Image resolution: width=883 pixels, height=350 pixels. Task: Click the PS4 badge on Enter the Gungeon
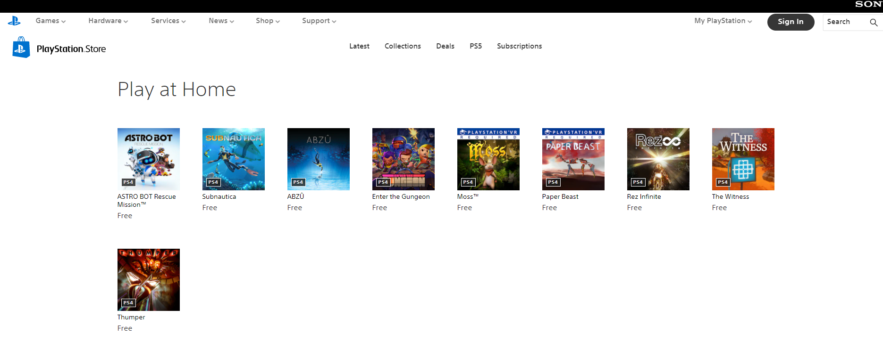pos(383,182)
